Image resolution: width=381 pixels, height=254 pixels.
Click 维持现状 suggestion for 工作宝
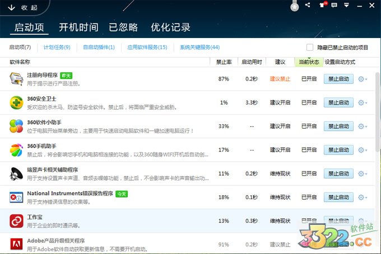tap(280, 221)
